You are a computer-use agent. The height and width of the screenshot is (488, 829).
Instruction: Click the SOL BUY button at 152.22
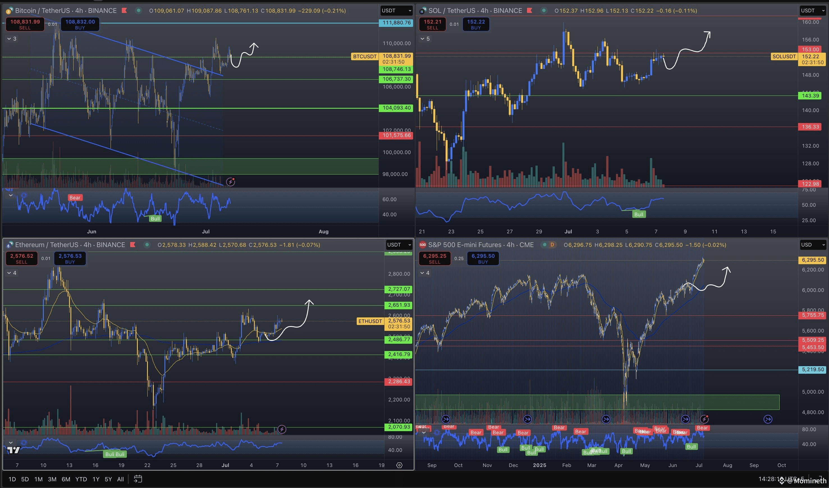point(476,24)
